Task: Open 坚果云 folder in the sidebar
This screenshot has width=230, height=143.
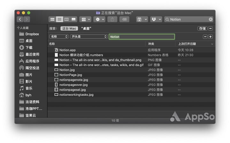Action: [27, 115]
